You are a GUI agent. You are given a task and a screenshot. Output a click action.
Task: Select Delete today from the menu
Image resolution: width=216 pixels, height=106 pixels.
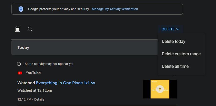(x=173, y=41)
